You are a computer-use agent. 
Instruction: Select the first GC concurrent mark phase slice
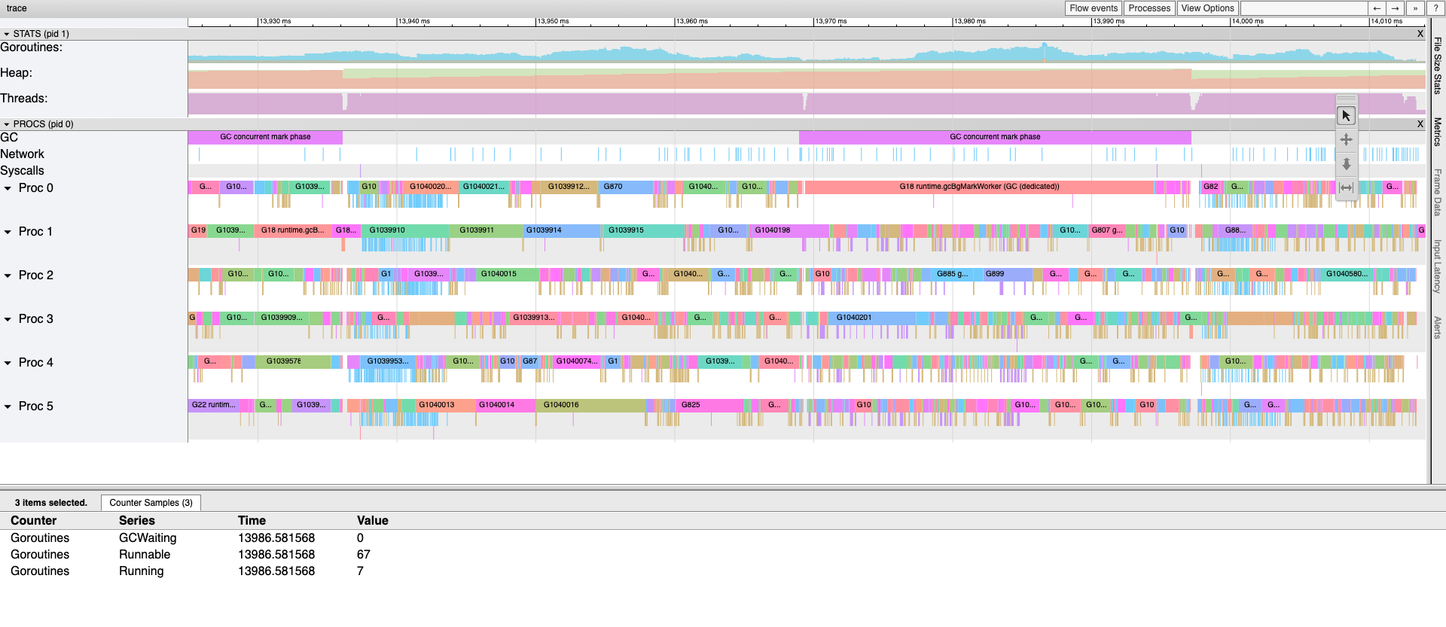tap(265, 137)
